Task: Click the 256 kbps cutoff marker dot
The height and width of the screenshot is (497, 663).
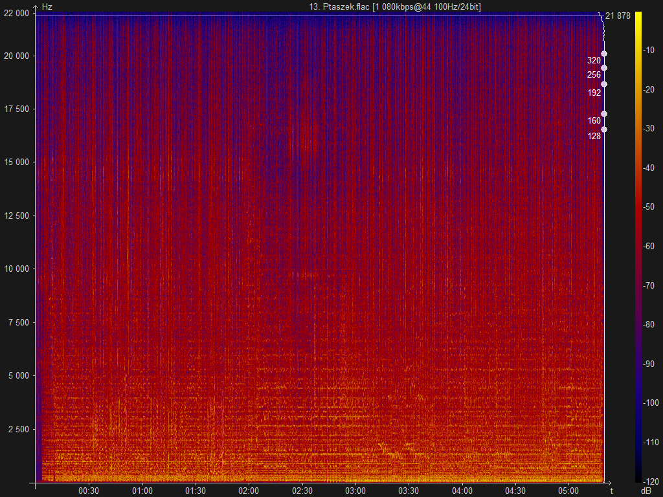Action: pyautogui.click(x=604, y=68)
